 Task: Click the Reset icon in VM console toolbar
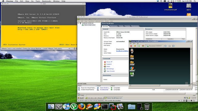[143, 46]
